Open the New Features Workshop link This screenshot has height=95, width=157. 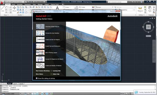43,71
